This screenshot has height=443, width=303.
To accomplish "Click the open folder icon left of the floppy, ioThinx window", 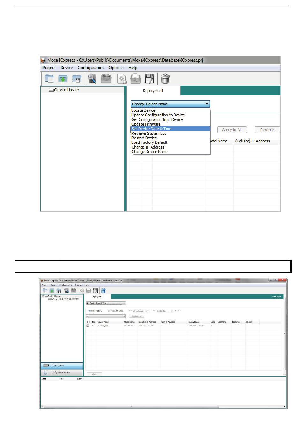I will point(88,291).
